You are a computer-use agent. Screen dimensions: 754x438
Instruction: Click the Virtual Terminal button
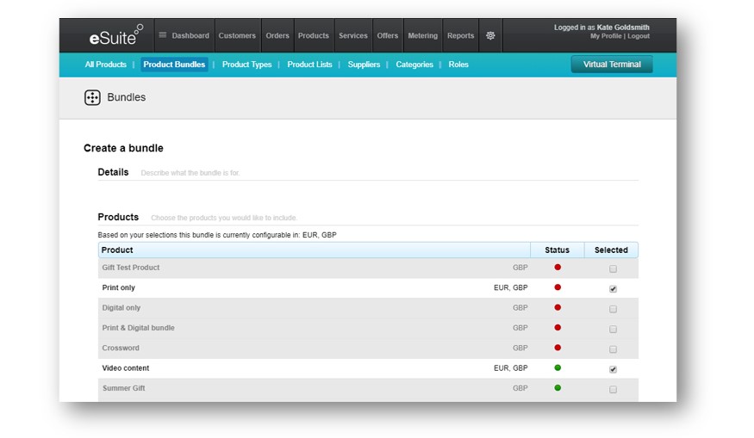[612, 65]
